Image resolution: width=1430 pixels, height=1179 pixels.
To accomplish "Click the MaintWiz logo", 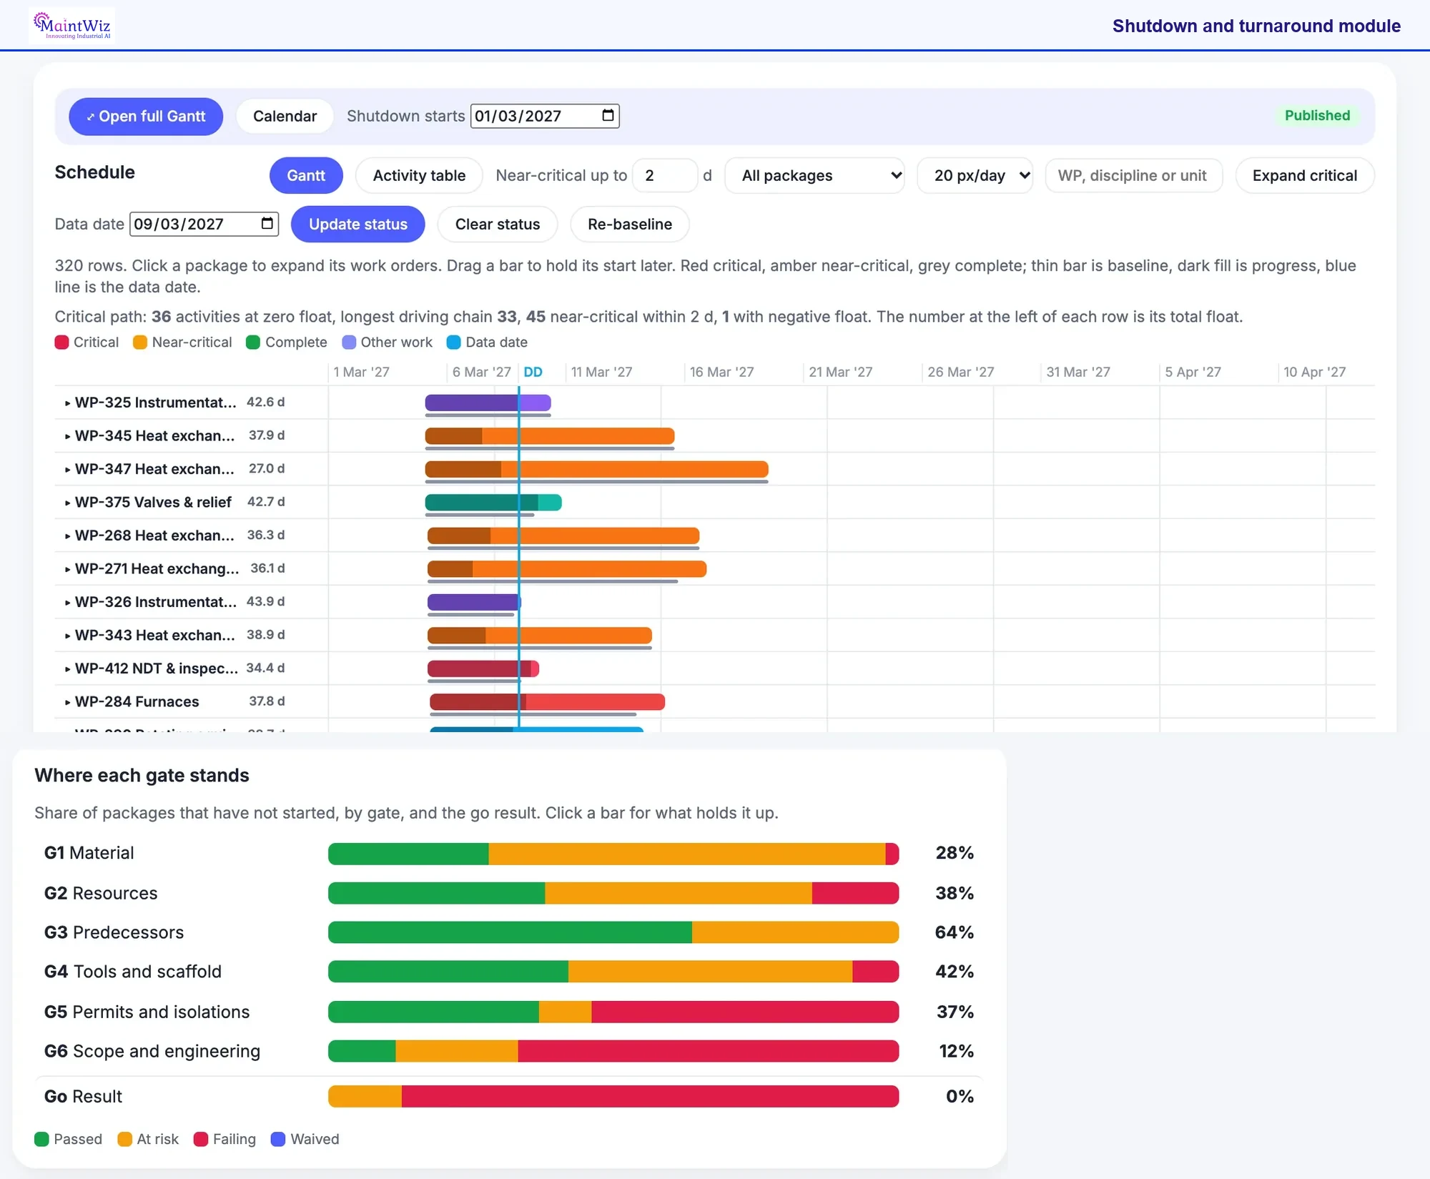I will (x=72, y=26).
